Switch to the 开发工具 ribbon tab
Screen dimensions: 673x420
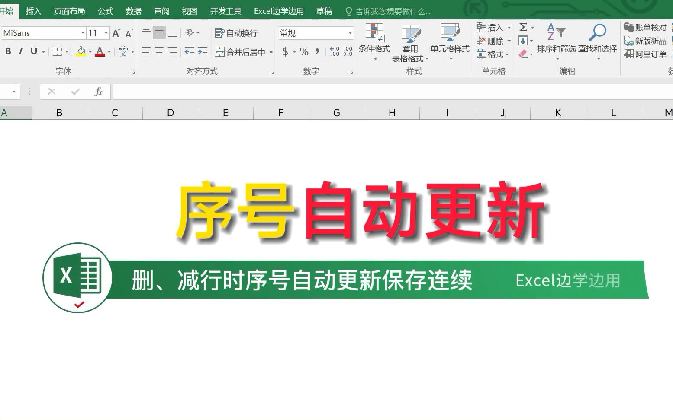coord(225,11)
